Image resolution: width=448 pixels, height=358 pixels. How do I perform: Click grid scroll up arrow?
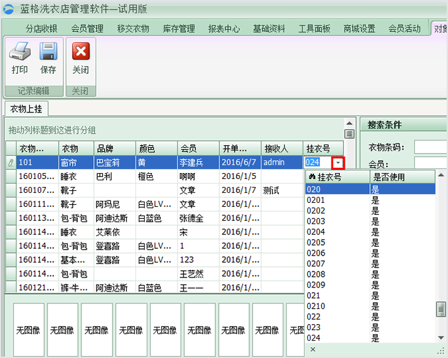tap(349, 123)
